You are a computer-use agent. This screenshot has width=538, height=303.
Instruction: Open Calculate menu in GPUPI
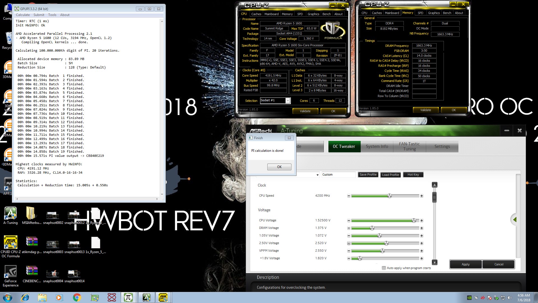pos(23,15)
